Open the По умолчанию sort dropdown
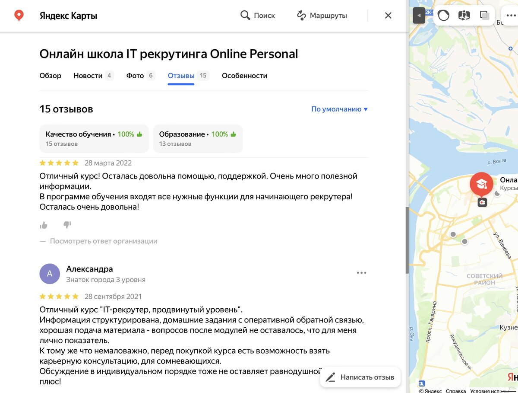 tap(339, 109)
